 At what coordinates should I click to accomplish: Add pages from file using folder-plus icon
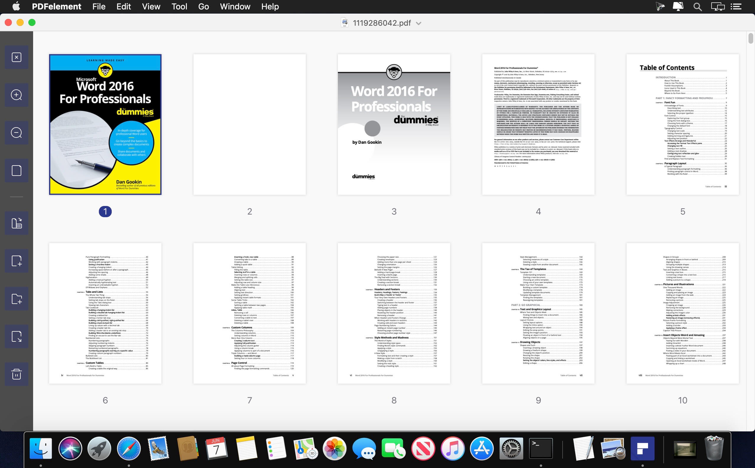tap(17, 299)
